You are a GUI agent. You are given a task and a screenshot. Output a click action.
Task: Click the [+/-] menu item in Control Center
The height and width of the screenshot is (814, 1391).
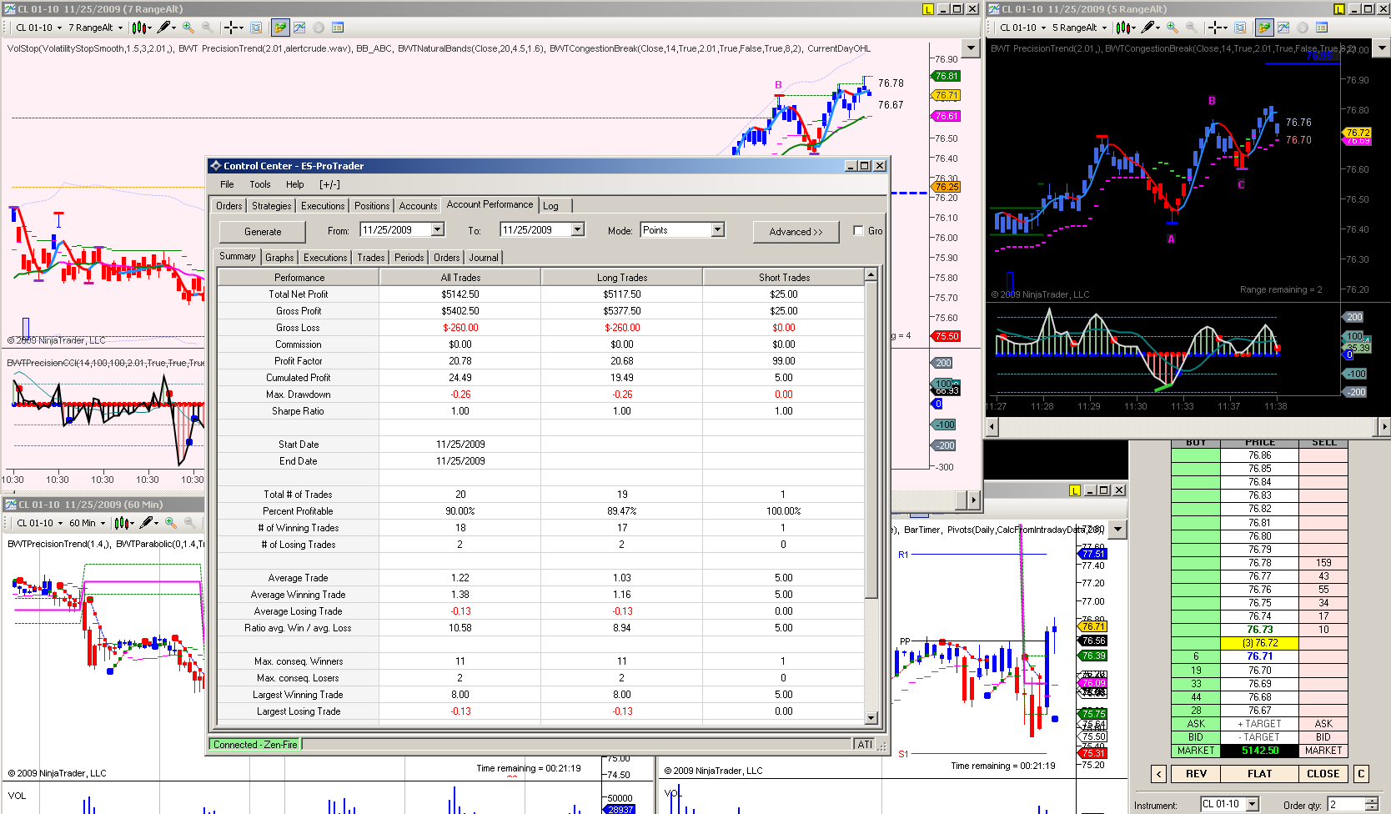[x=329, y=184]
